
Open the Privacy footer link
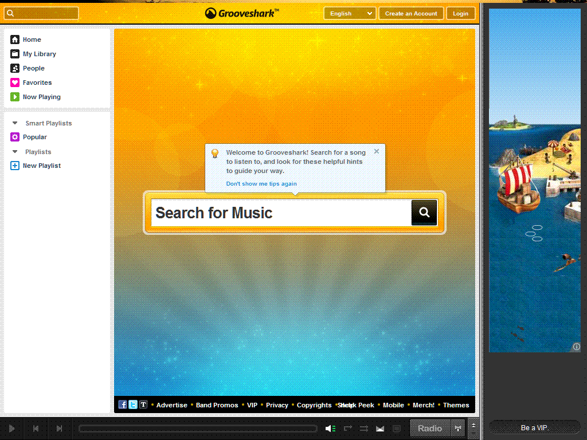(x=277, y=405)
